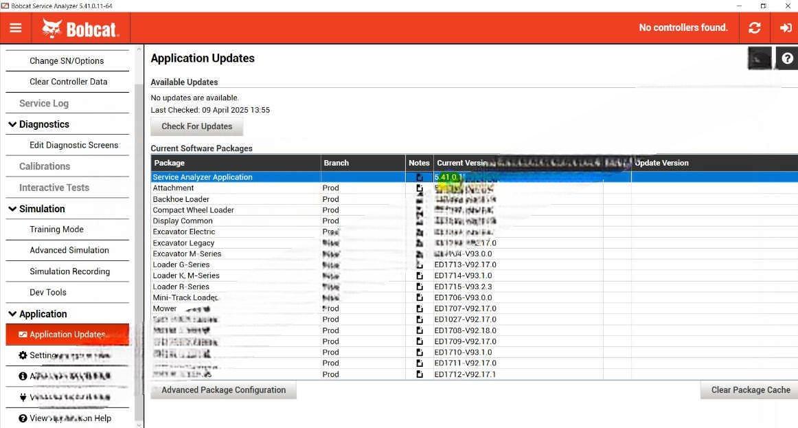
Task: Open Advanced Simulation
Action: coord(69,250)
